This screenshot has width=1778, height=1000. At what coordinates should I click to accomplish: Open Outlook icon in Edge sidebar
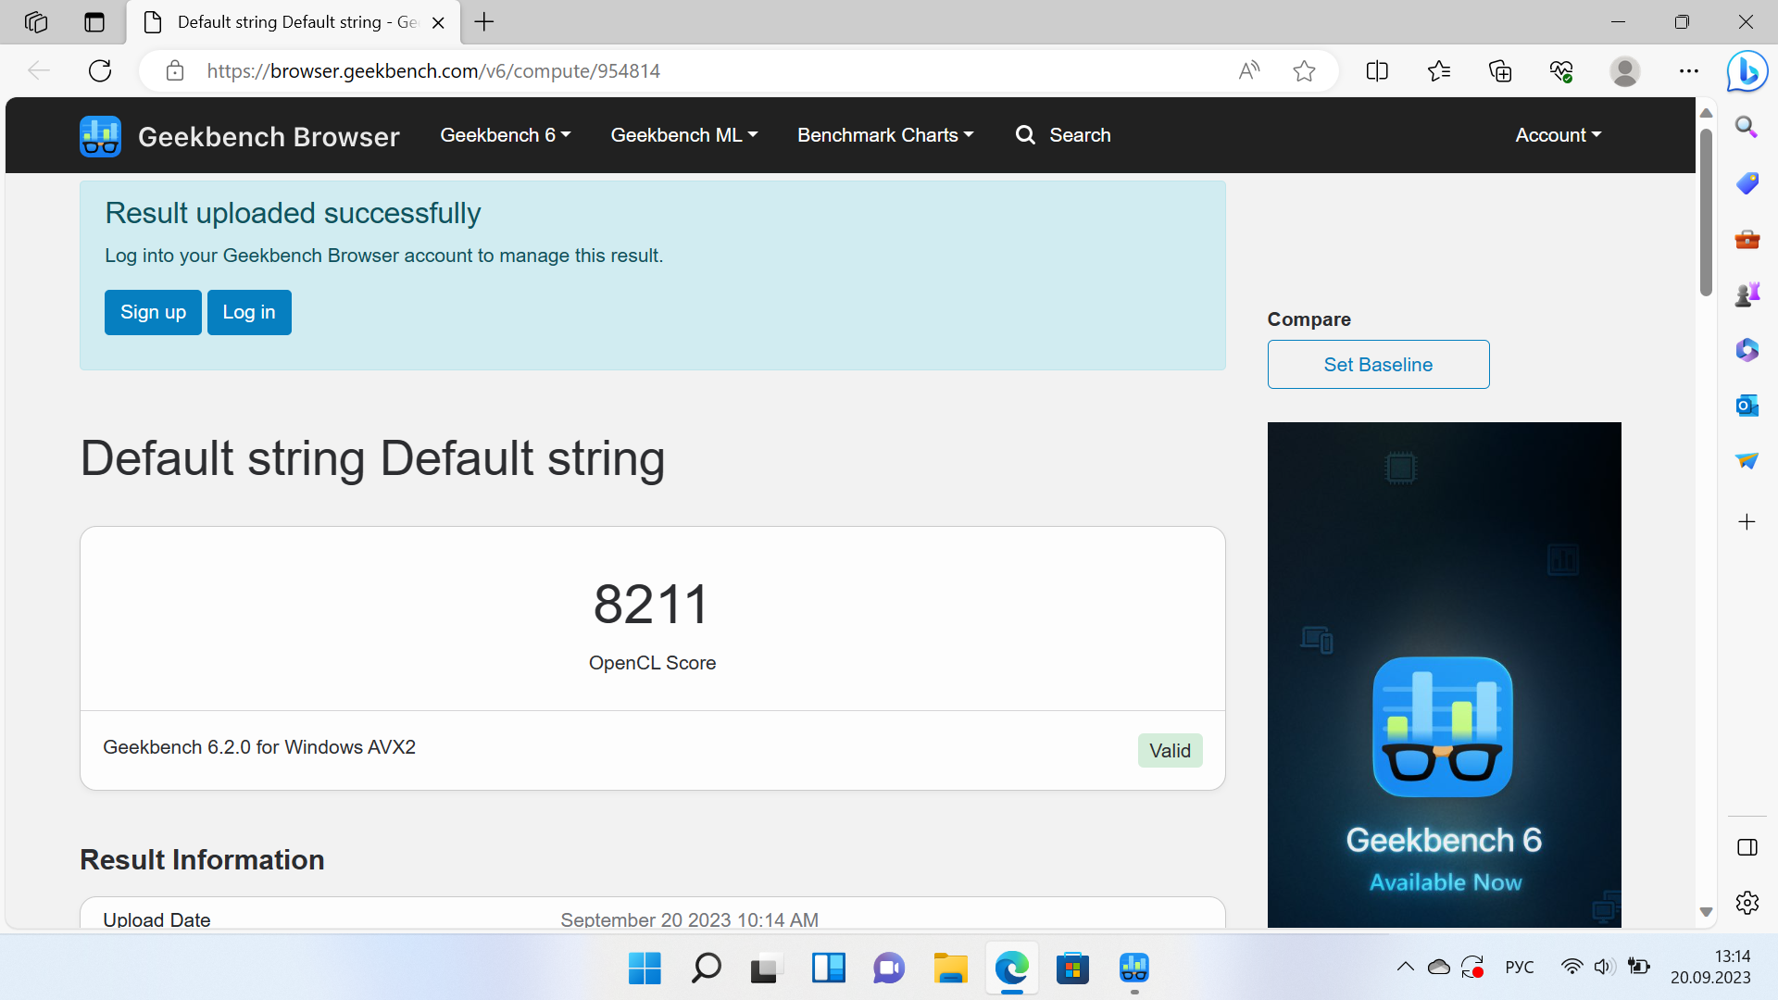(1747, 406)
